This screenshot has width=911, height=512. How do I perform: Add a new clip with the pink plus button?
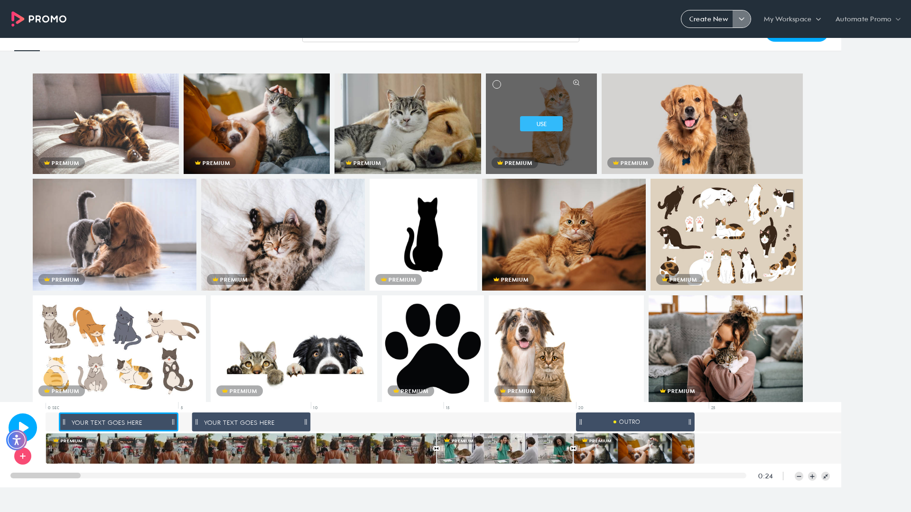(23, 456)
